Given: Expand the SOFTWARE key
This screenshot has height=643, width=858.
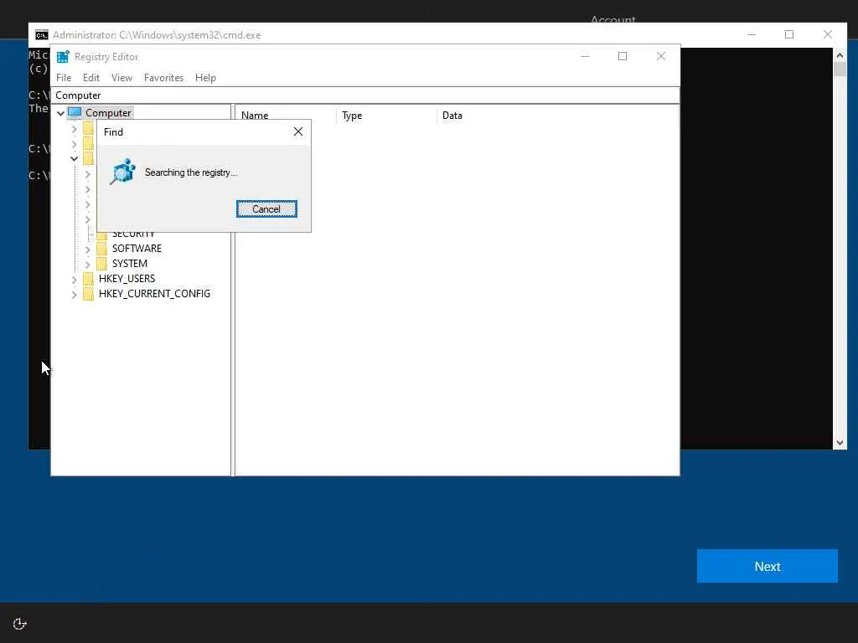Looking at the screenshot, I should pos(87,249).
